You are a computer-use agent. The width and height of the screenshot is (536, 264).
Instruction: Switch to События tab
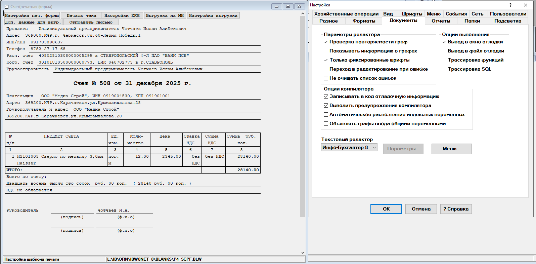coord(456,14)
